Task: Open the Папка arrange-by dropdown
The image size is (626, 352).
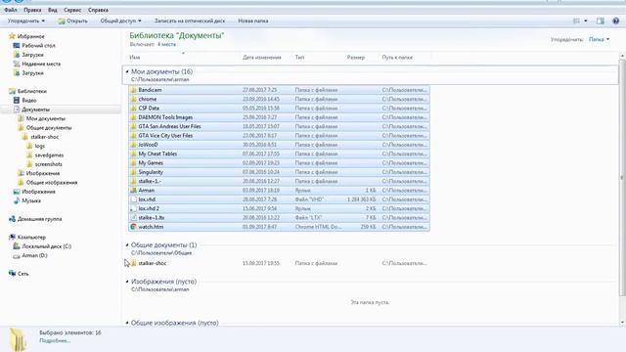Action: coord(600,39)
